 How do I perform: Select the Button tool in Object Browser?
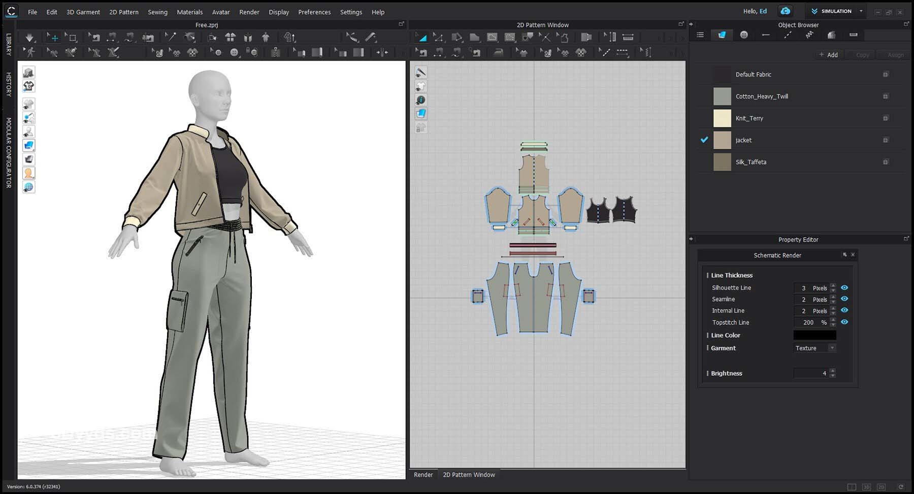point(744,35)
